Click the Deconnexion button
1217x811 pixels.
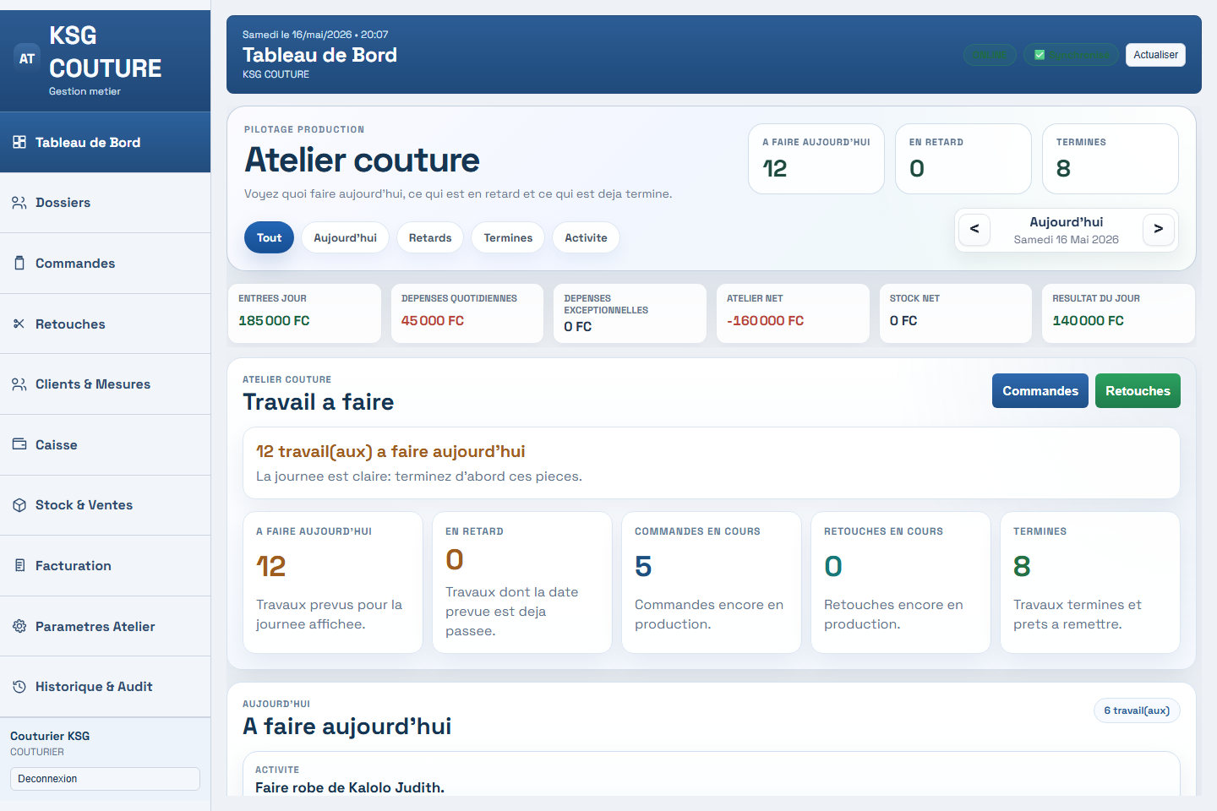pos(105,779)
